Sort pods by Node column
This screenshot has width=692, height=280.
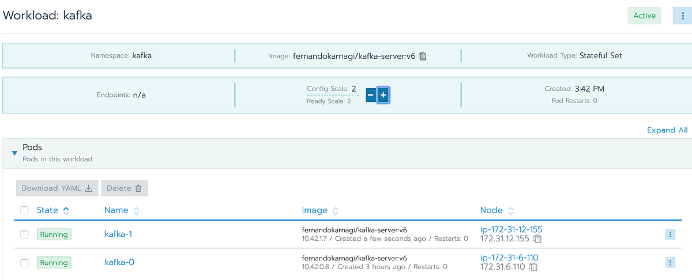pyautogui.click(x=497, y=210)
